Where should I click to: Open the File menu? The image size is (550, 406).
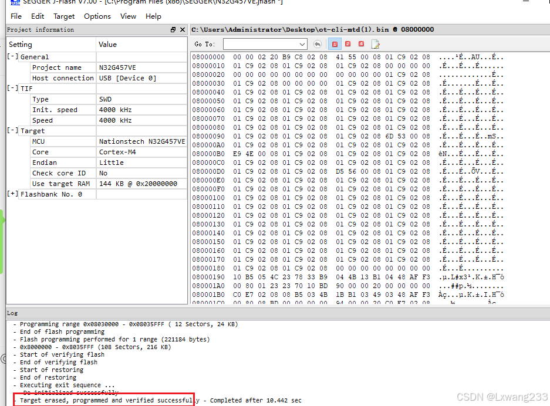[x=16, y=16]
